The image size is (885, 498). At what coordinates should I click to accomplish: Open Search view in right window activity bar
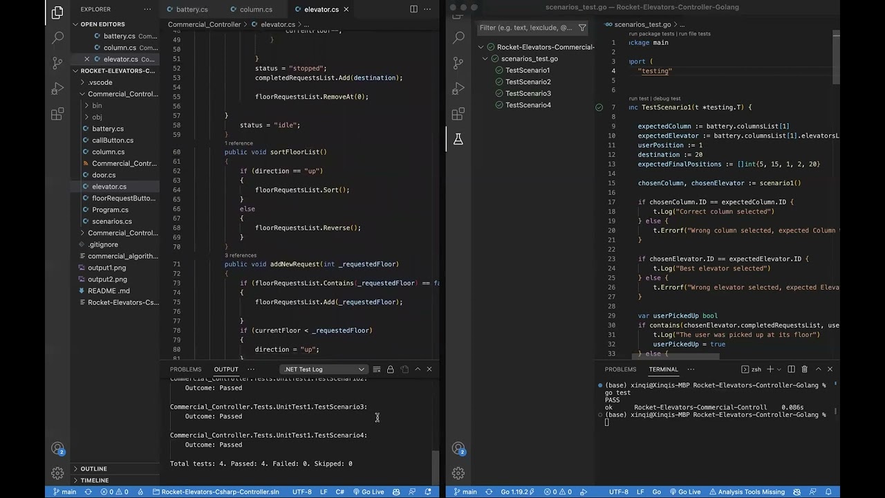pyautogui.click(x=458, y=37)
